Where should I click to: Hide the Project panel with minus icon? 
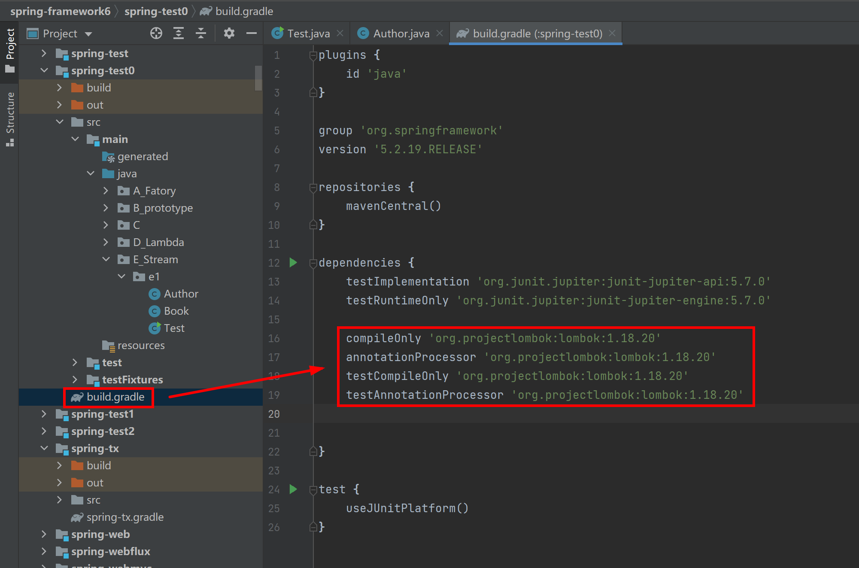coord(252,33)
